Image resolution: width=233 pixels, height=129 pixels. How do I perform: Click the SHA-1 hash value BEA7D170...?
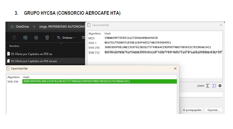138,43
